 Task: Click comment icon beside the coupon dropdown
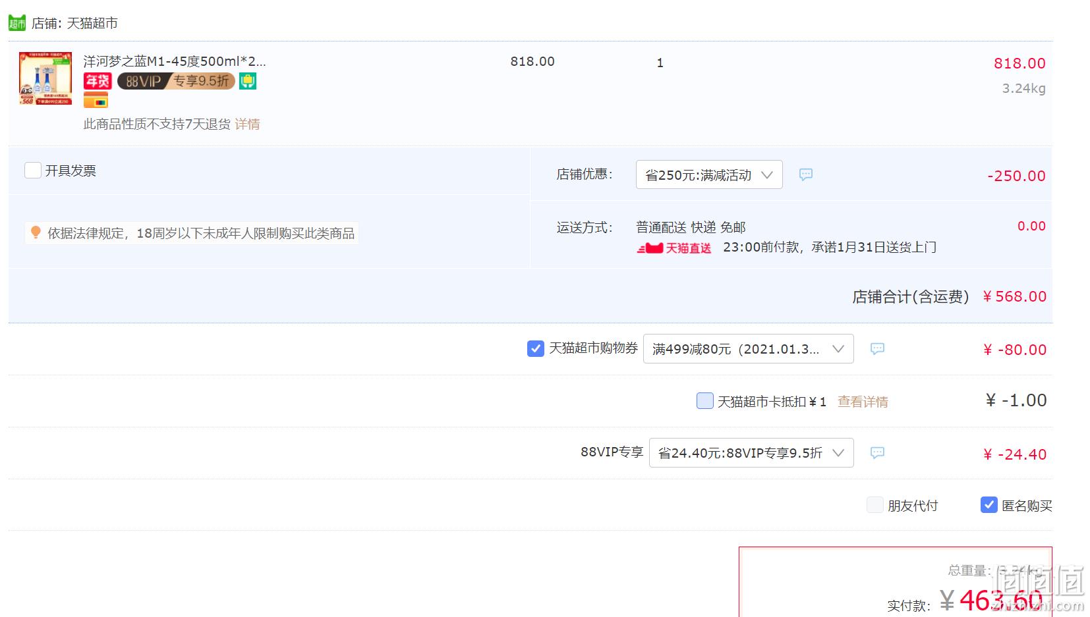[877, 348]
